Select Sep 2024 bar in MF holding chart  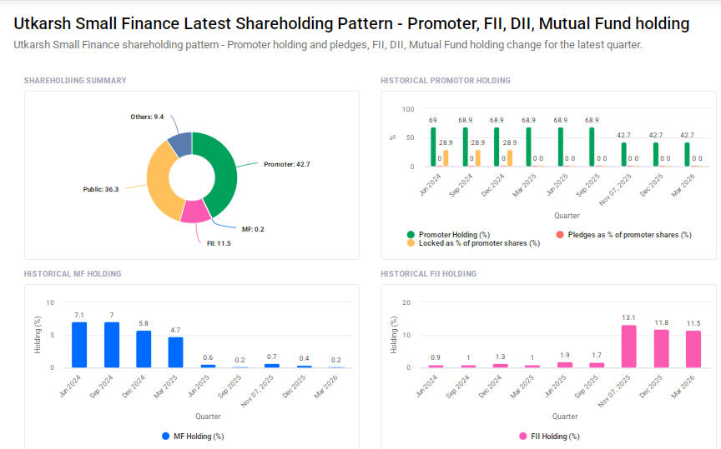[112, 345]
